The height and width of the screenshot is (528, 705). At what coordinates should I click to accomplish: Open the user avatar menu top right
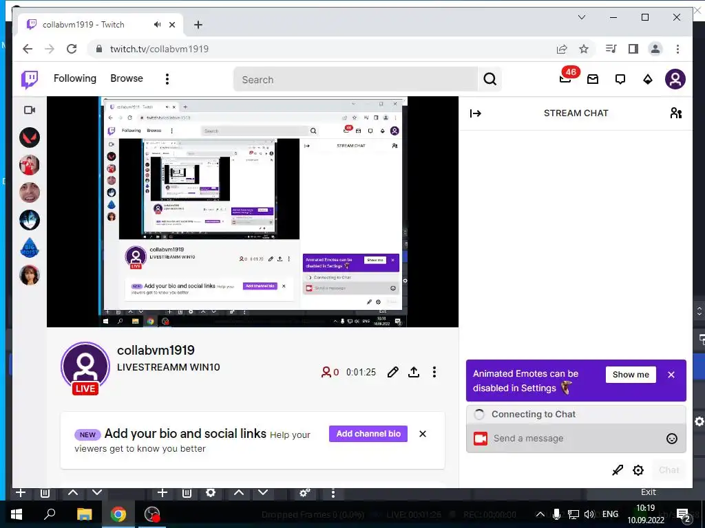pyautogui.click(x=675, y=80)
